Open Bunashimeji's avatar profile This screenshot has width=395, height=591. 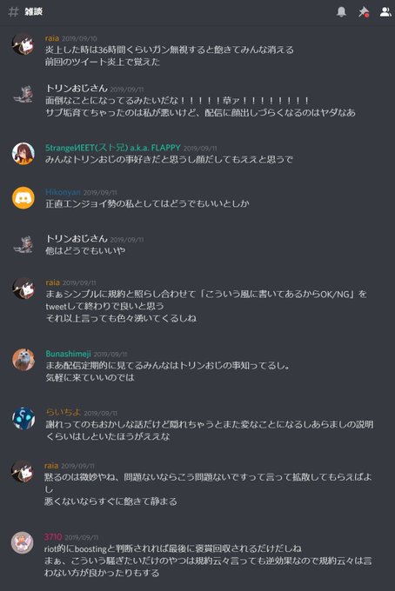coord(23,360)
